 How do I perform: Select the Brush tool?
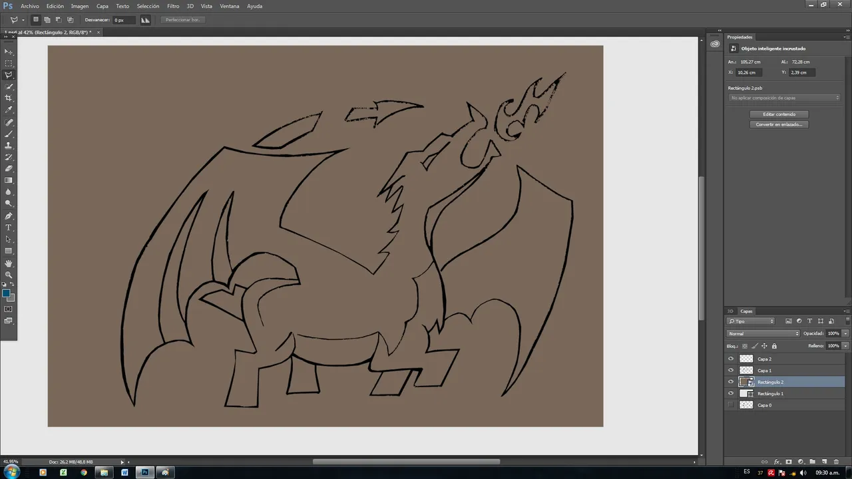[9, 134]
